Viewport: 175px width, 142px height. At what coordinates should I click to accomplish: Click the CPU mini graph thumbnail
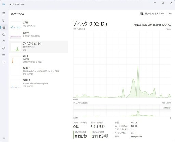(x=16, y=25)
